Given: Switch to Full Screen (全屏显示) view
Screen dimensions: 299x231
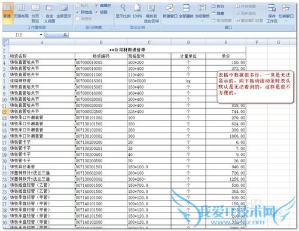Looking at the screenshot, I should pyautogui.click(x=64, y=11).
